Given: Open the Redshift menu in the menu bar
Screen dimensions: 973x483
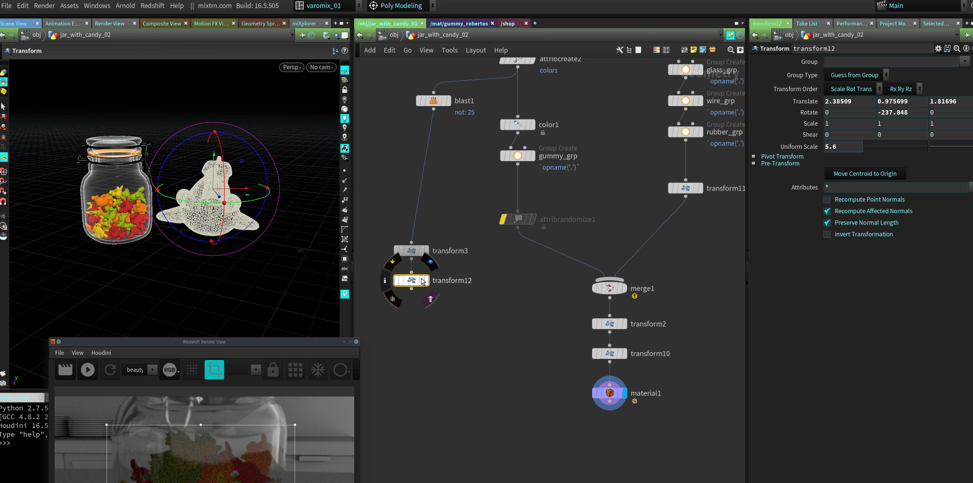Looking at the screenshot, I should click(152, 6).
